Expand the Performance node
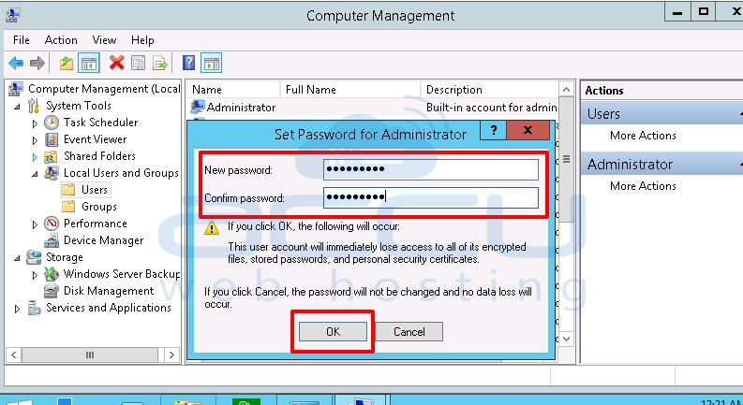743x405 pixels. (35, 224)
